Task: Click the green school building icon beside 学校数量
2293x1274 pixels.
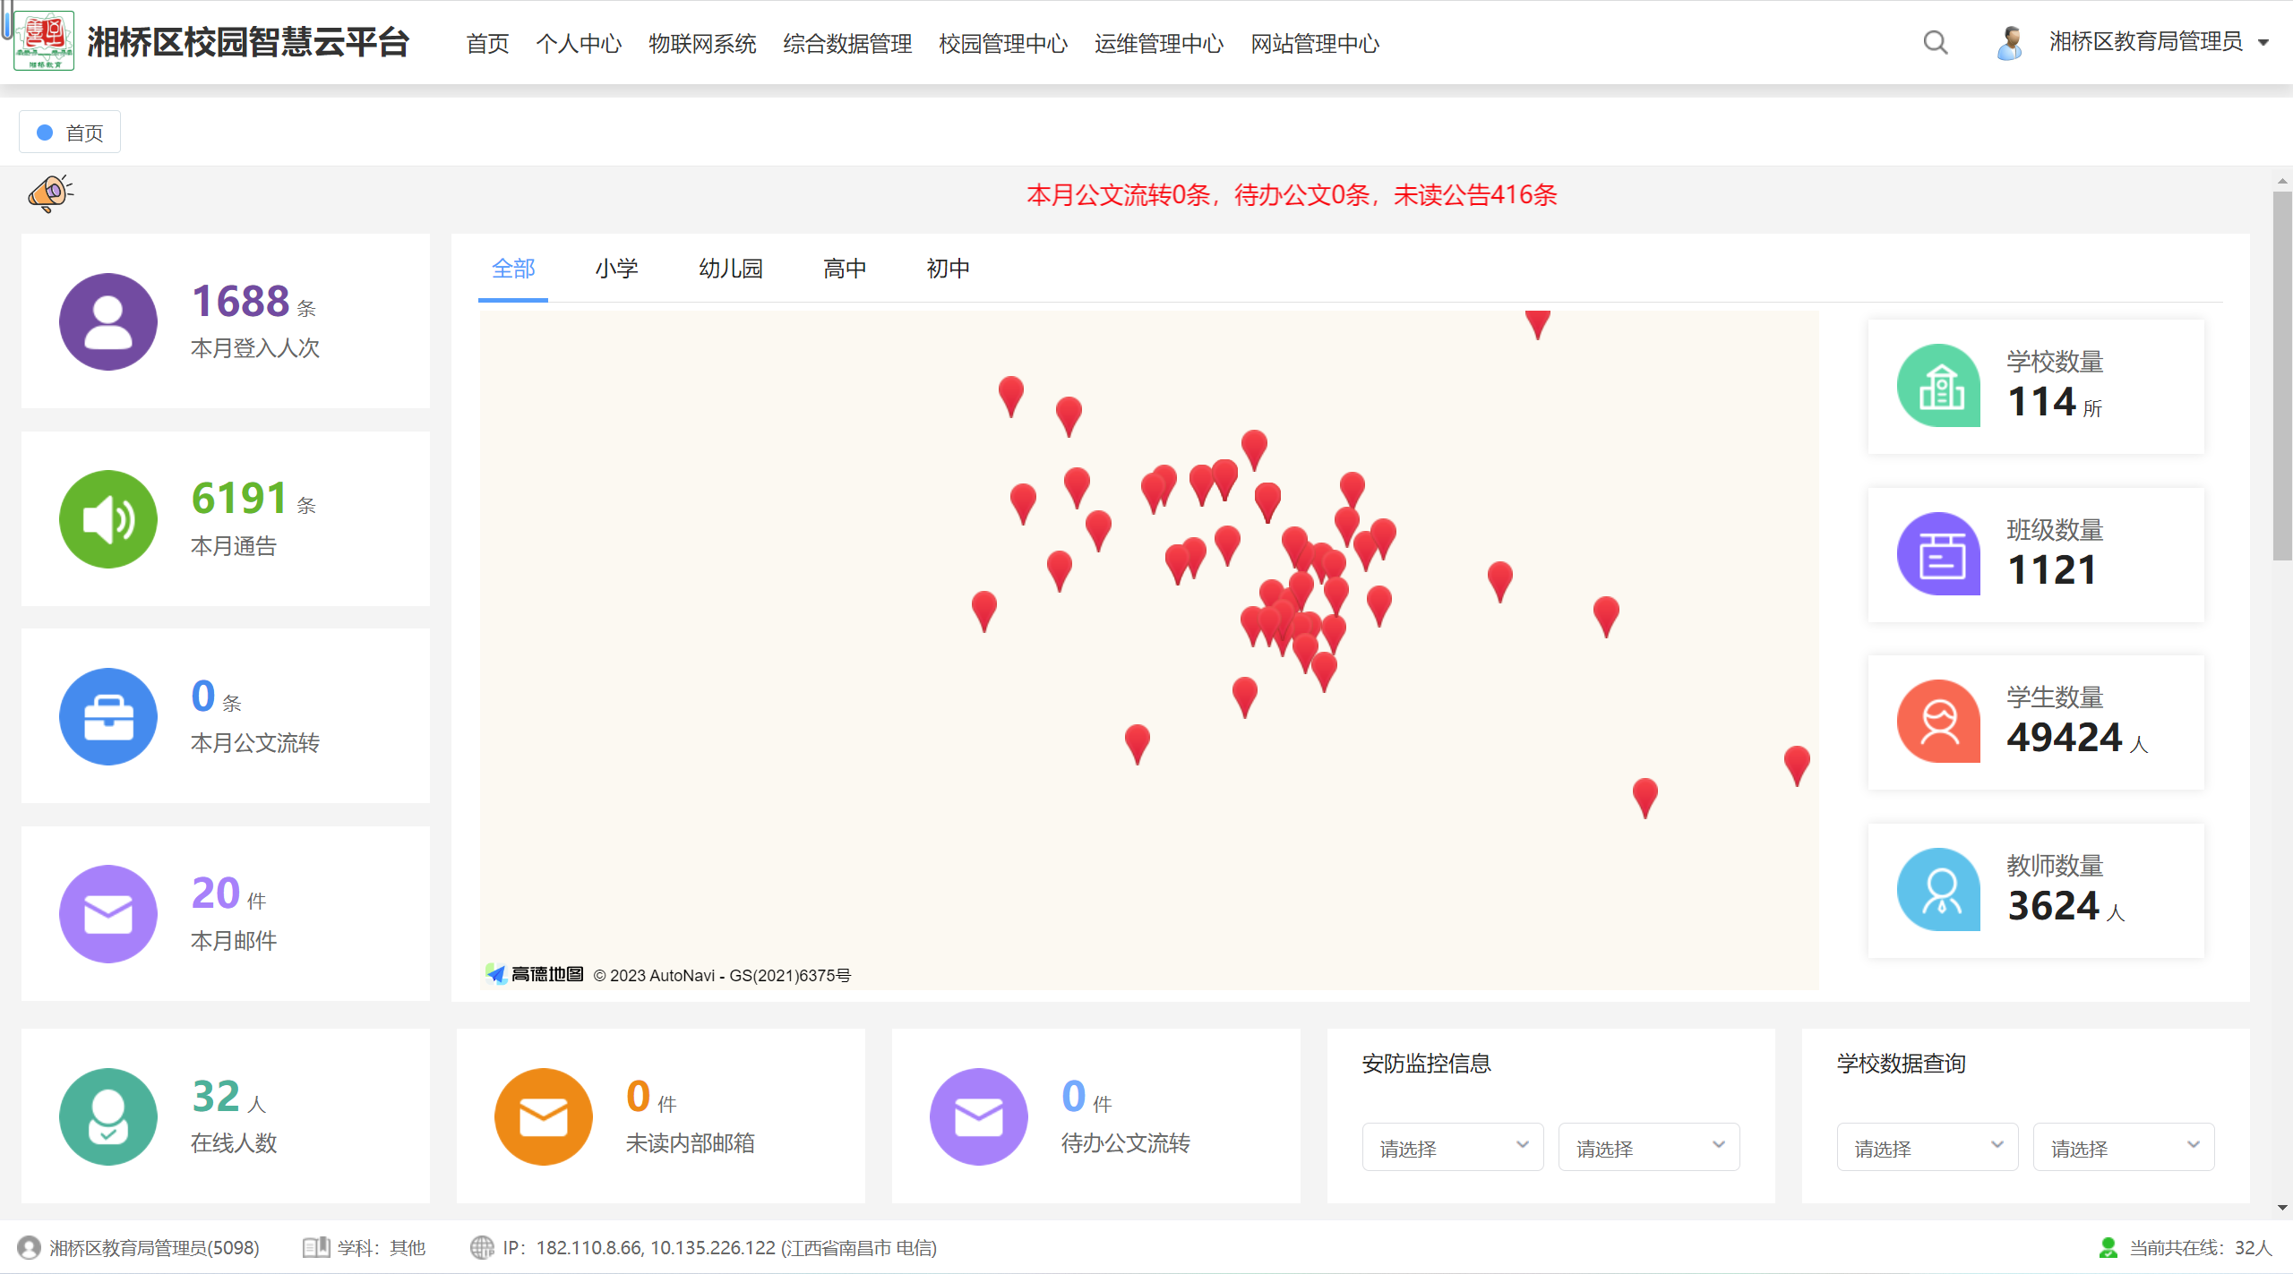Action: (x=1937, y=385)
